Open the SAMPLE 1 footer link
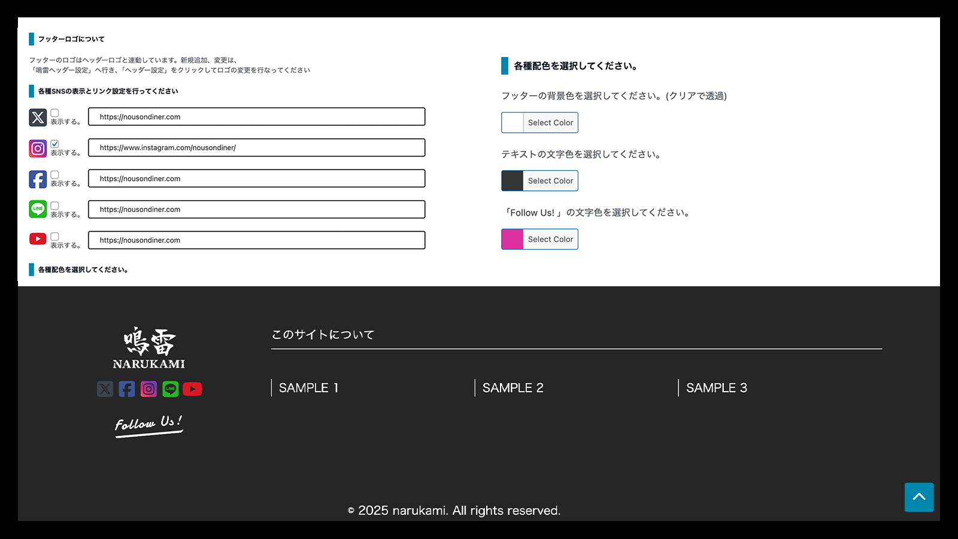The image size is (958, 539). (x=308, y=387)
